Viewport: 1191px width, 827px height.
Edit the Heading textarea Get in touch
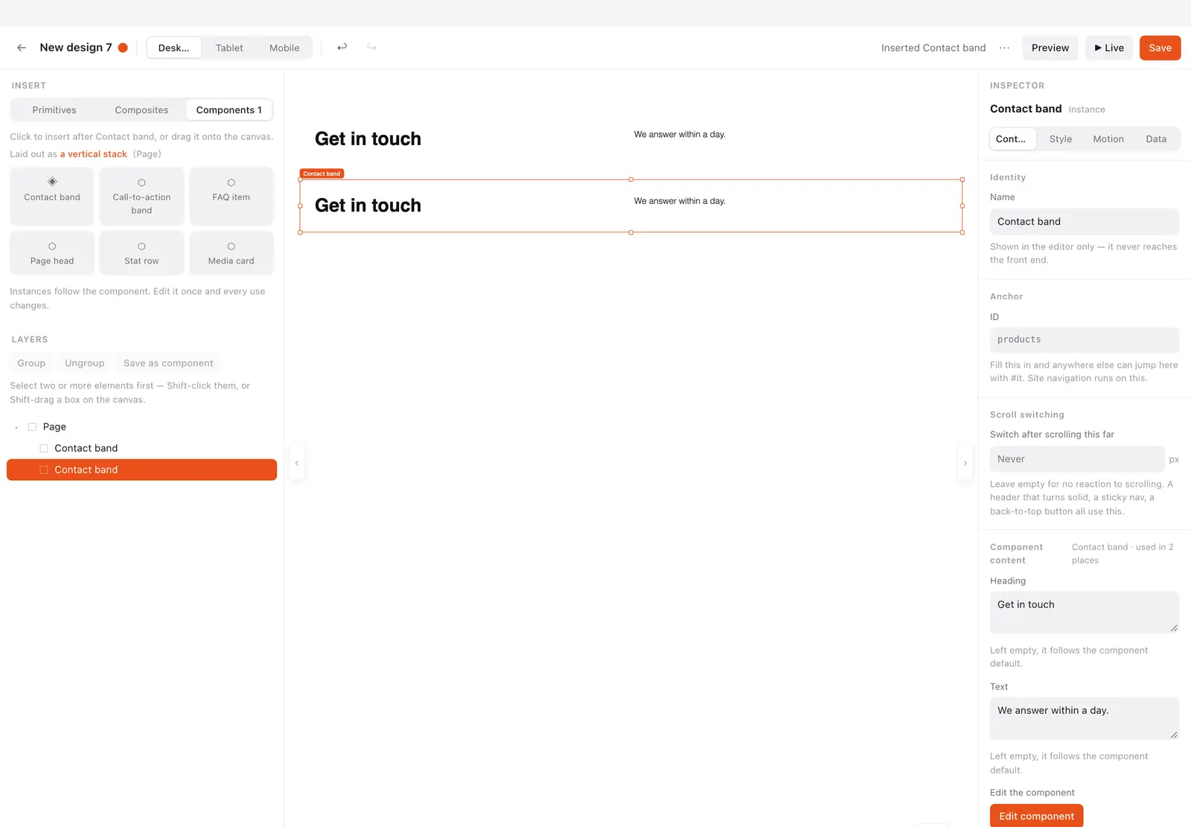pos(1085,613)
